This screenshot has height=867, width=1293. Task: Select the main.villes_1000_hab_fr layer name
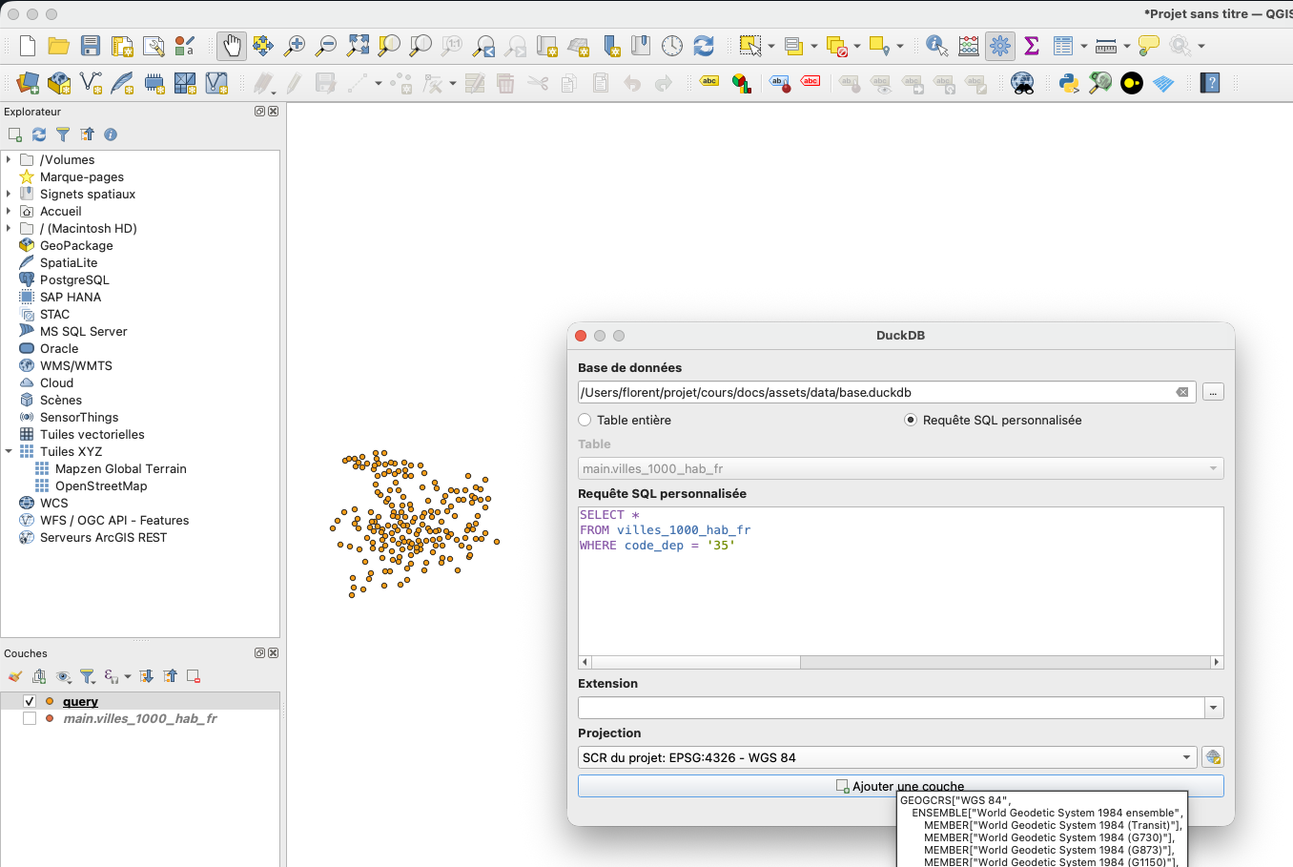pos(140,718)
